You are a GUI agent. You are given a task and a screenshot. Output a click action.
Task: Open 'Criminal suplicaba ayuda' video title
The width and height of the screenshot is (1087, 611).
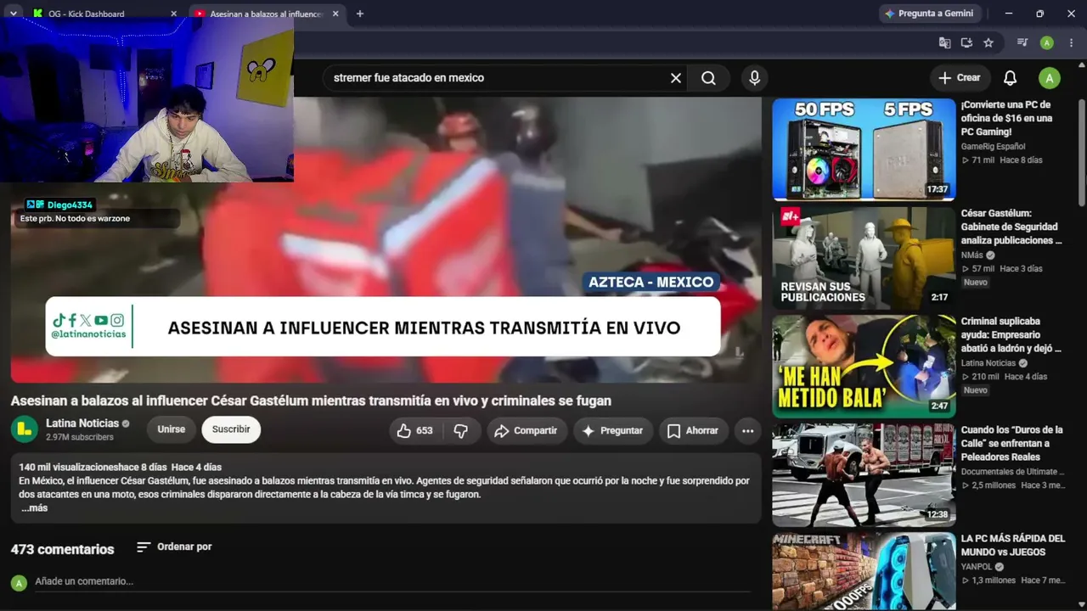point(1011,335)
